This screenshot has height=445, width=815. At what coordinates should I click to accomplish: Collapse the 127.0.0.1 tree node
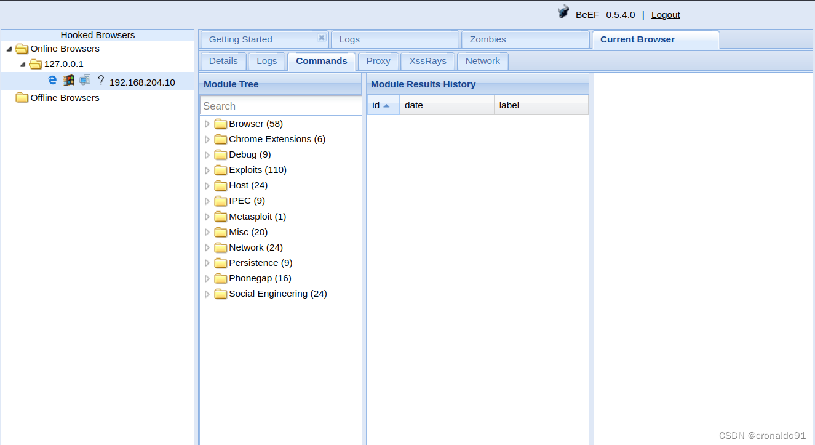point(23,64)
